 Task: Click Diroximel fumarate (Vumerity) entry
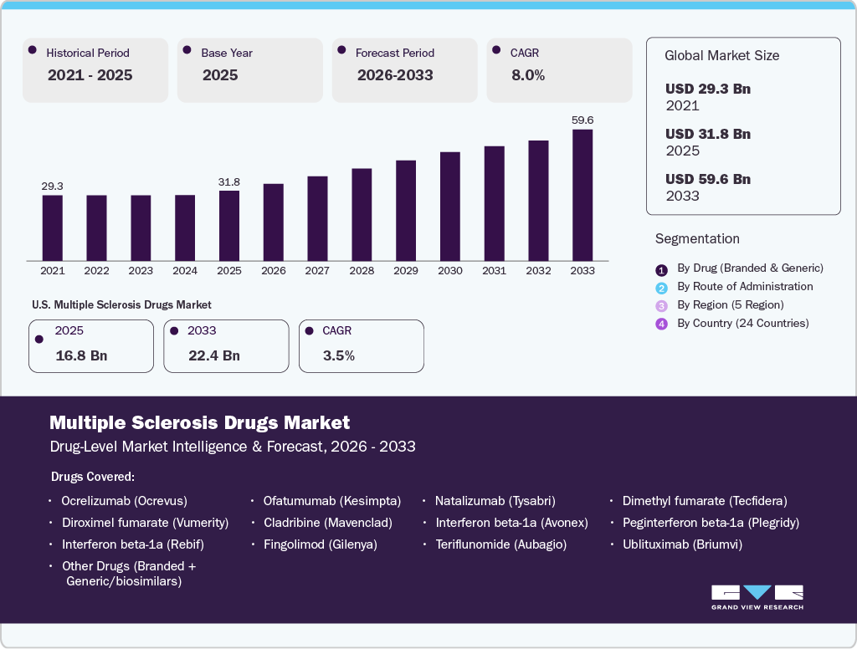coord(146,523)
